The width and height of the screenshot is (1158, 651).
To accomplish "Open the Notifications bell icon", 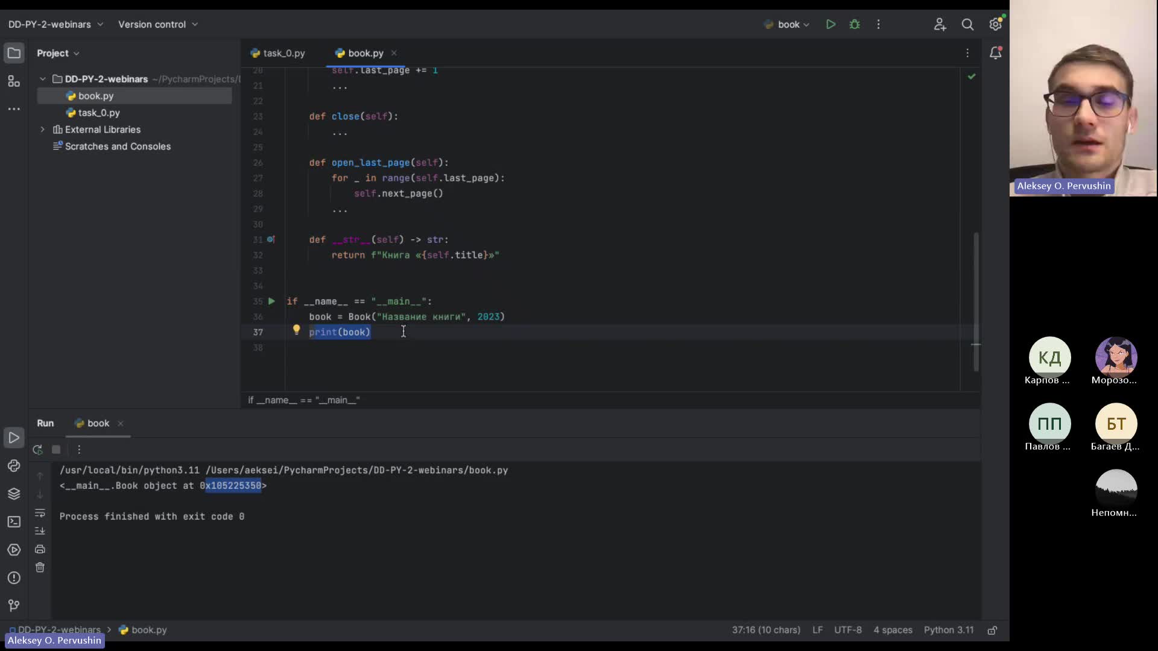I will 995,53.
